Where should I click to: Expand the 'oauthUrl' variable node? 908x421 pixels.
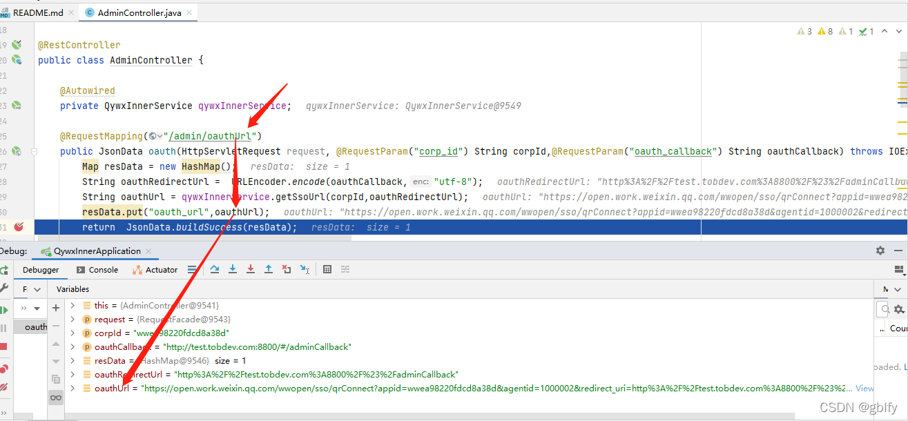click(x=73, y=389)
